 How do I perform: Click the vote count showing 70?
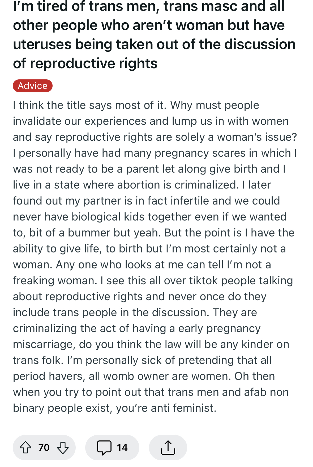click(44, 447)
